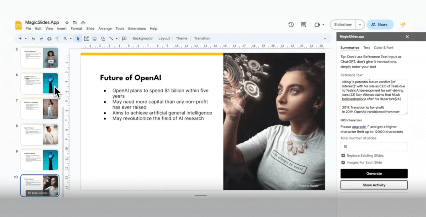The height and width of the screenshot is (217, 426).
Task: Select the Text box tool
Action: click(86, 38)
